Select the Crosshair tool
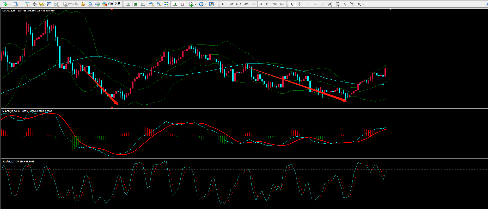This screenshot has width=488, height=209. 299,4
